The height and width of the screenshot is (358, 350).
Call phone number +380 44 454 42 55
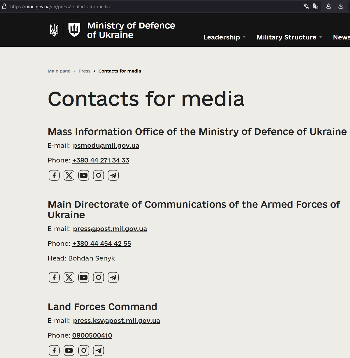[x=101, y=244]
